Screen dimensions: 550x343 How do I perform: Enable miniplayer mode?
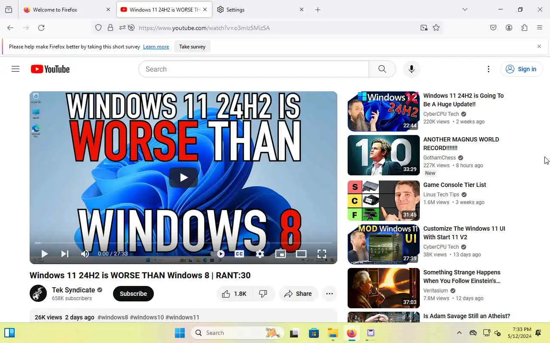[x=281, y=254]
